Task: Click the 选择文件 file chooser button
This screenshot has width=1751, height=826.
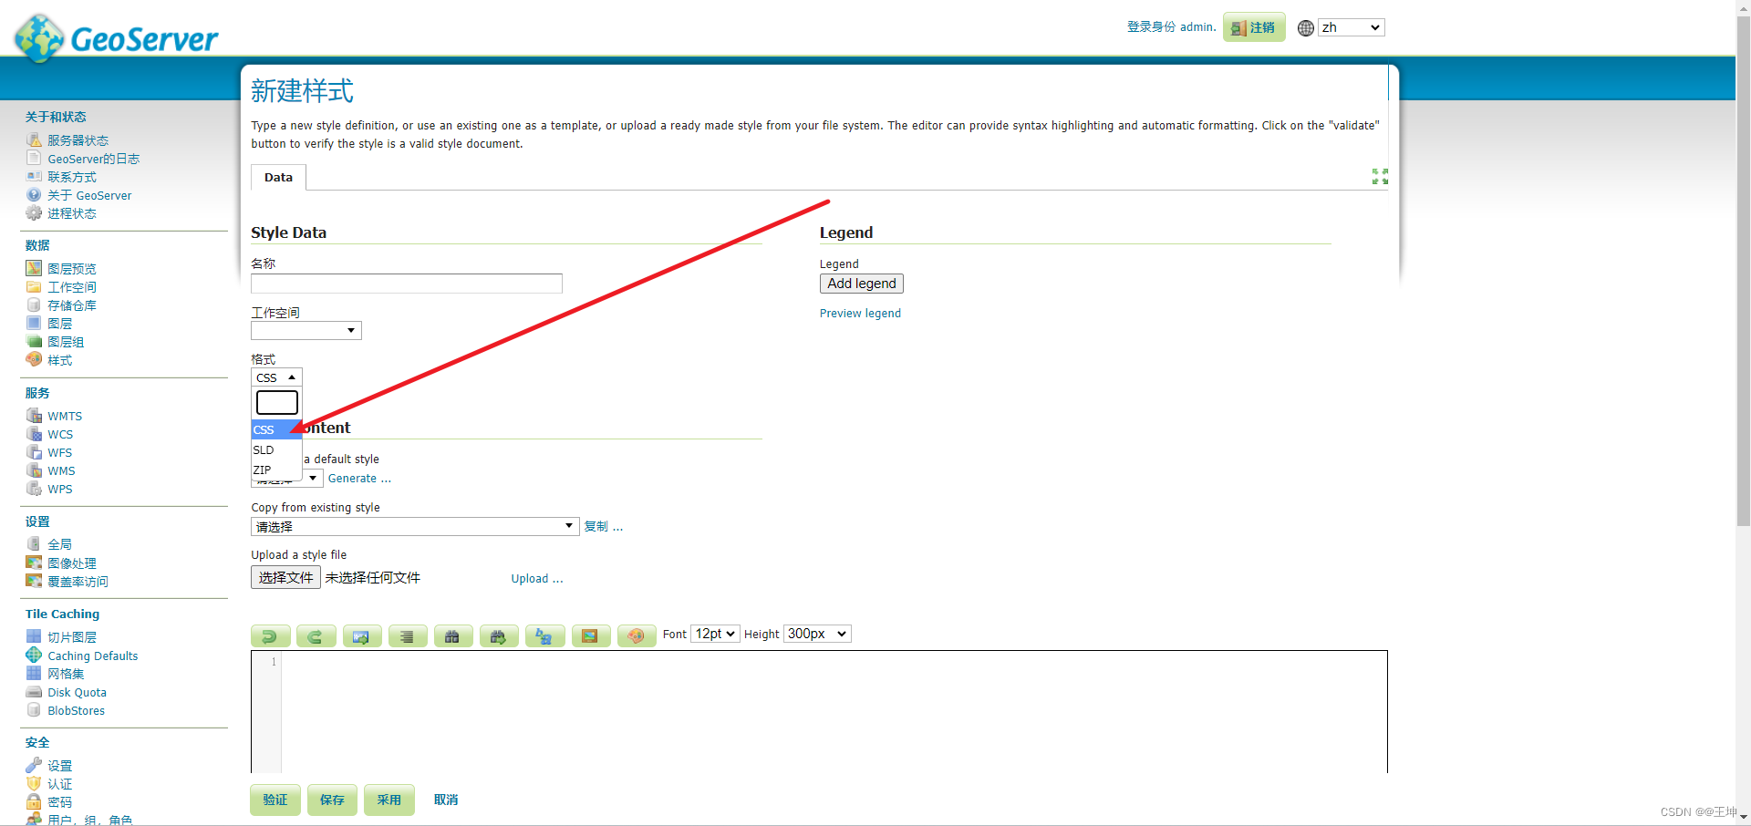Action: (285, 577)
